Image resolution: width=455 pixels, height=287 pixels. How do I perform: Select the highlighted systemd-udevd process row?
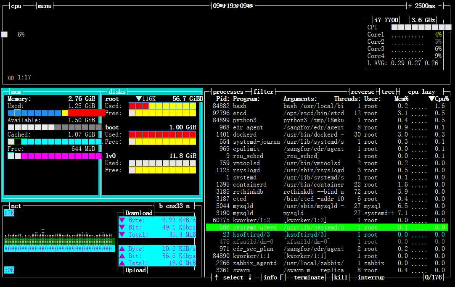327,227
